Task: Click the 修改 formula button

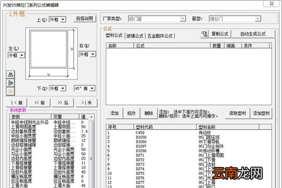Action: coord(132,113)
